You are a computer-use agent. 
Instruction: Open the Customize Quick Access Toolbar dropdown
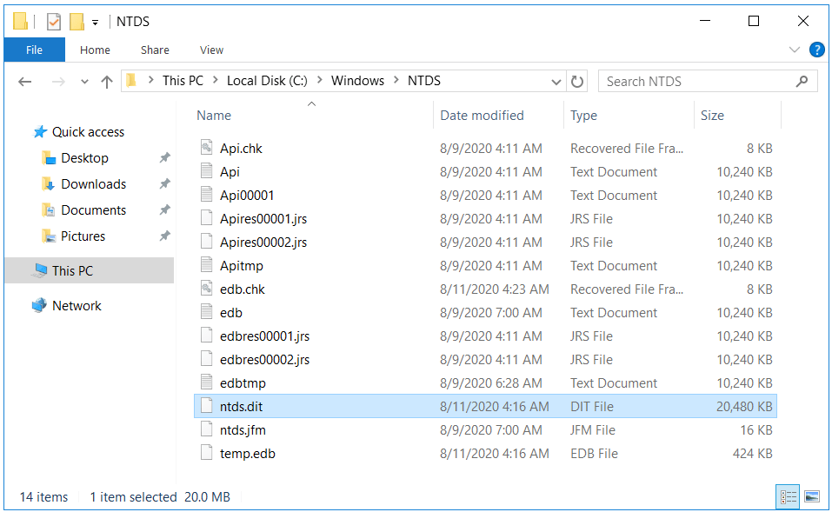pos(95,23)
